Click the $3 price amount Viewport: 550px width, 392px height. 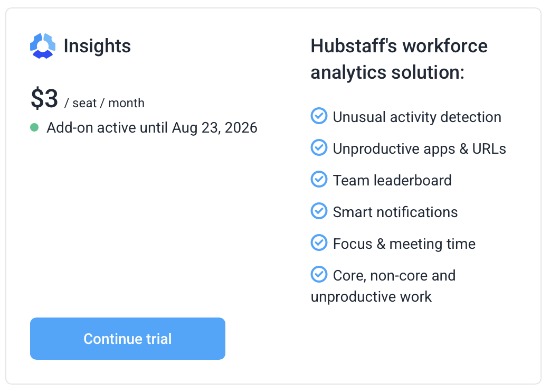tap(44, 99)
